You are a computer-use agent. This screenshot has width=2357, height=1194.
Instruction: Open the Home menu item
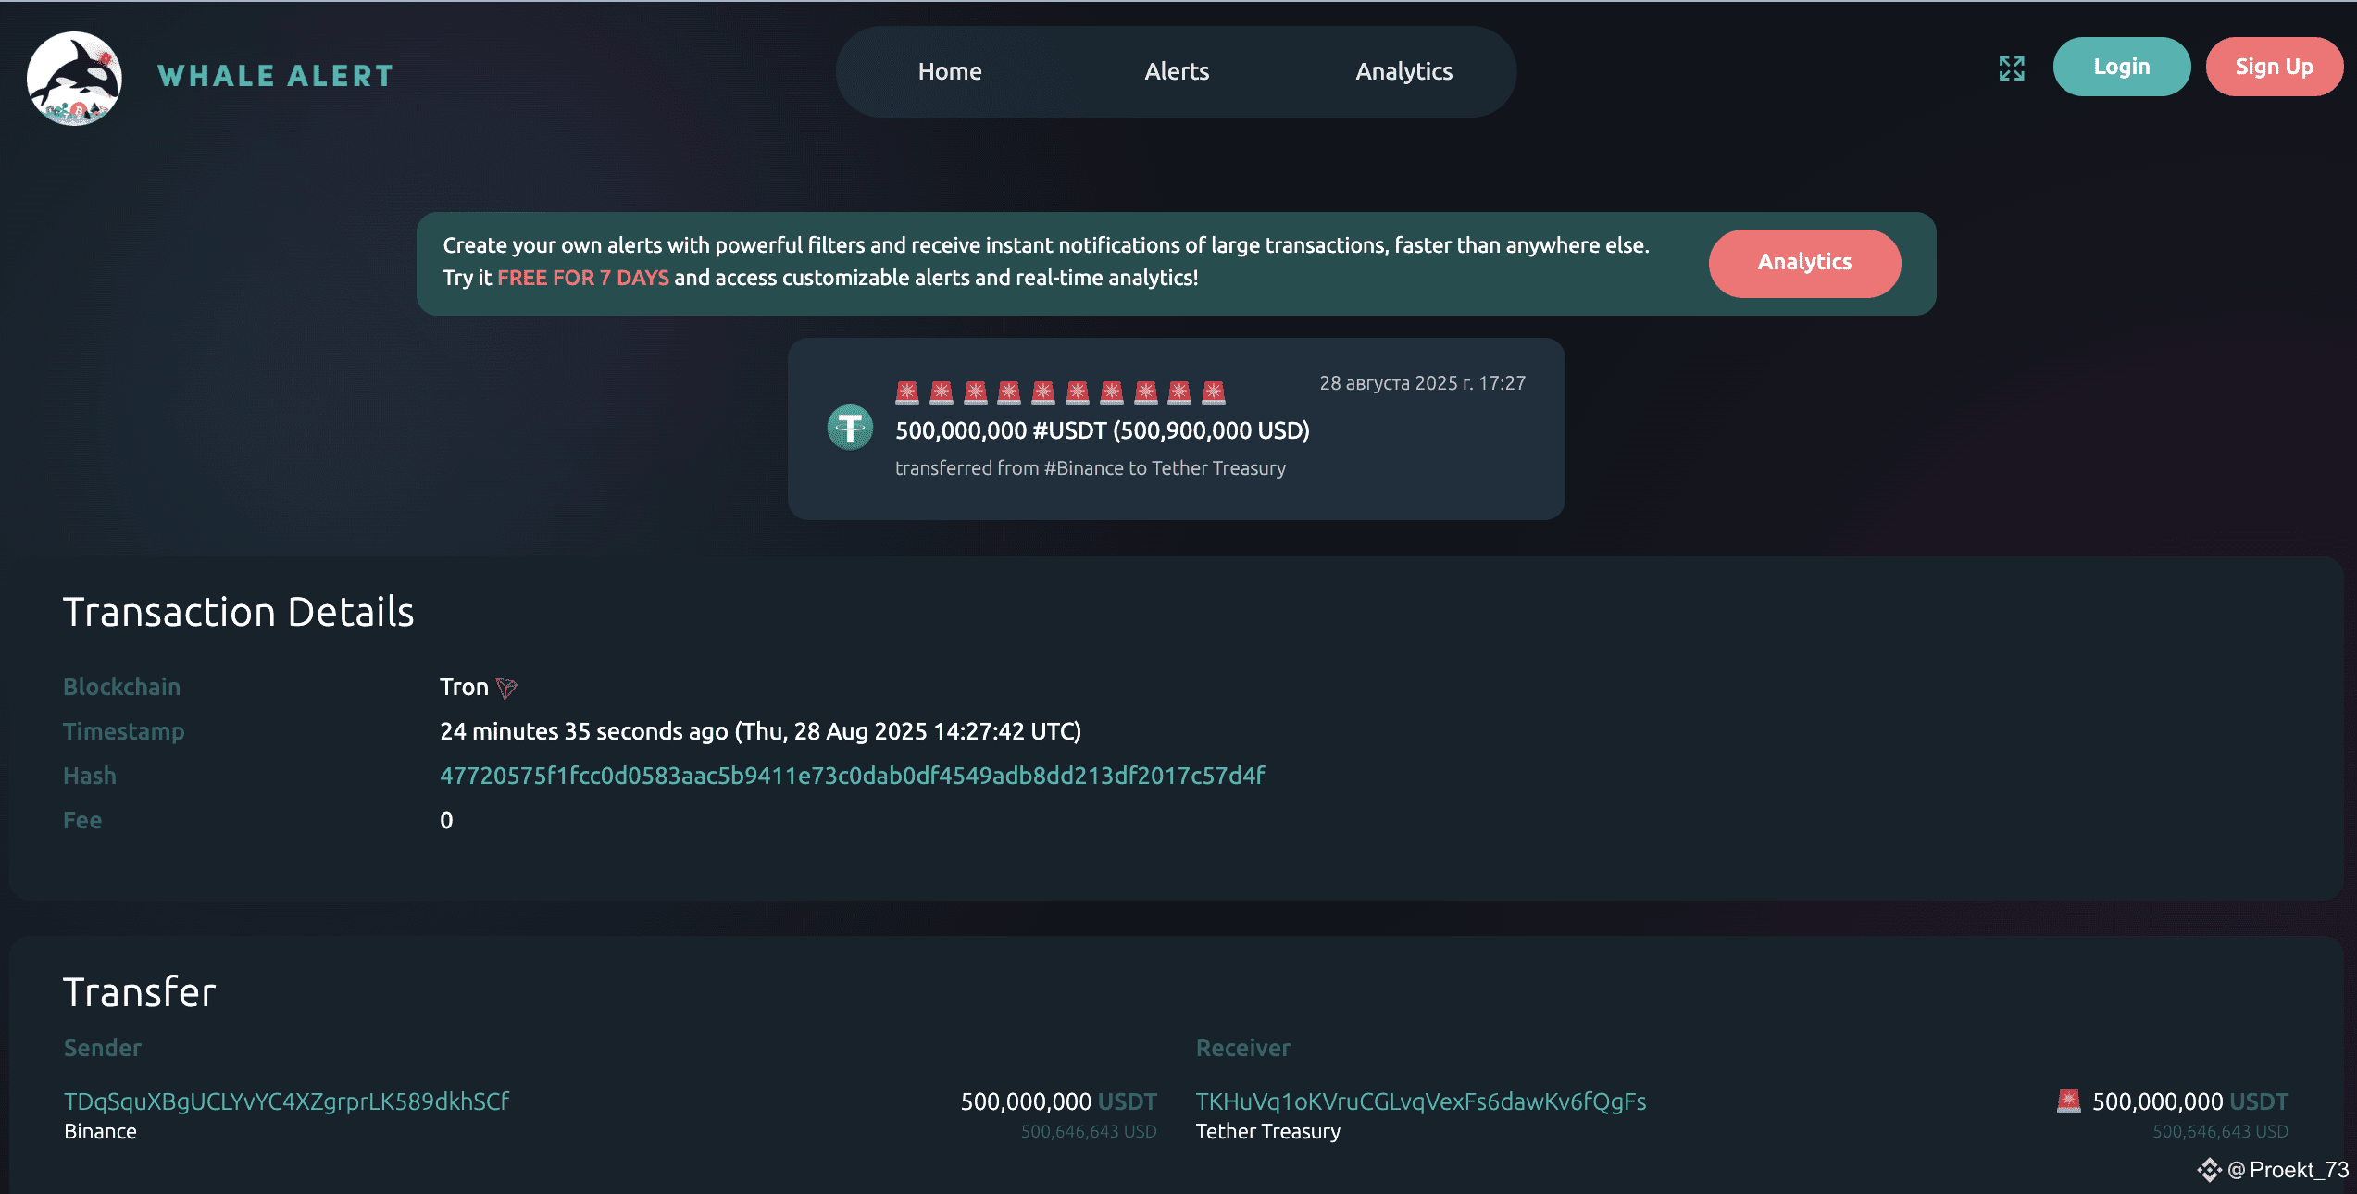(x=950, y=71)
